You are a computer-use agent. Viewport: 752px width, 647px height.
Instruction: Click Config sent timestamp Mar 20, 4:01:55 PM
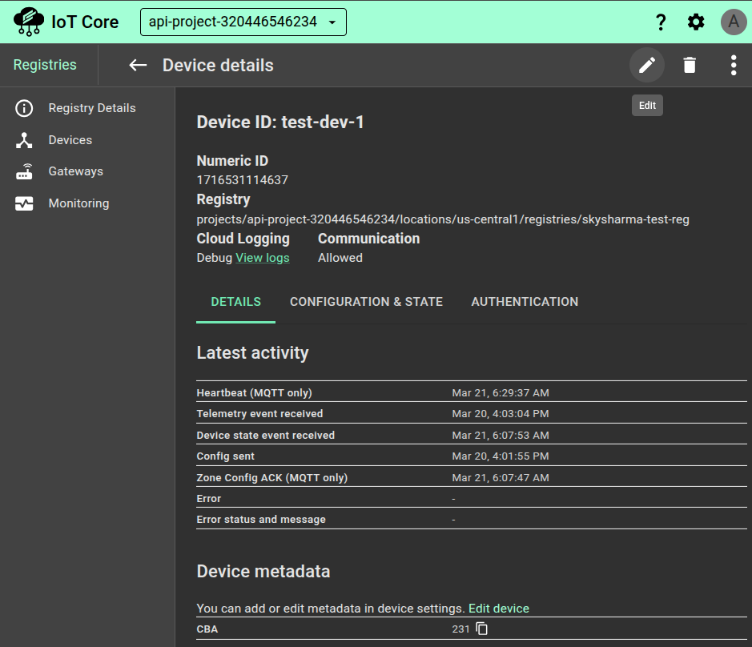tap(501, 456)
